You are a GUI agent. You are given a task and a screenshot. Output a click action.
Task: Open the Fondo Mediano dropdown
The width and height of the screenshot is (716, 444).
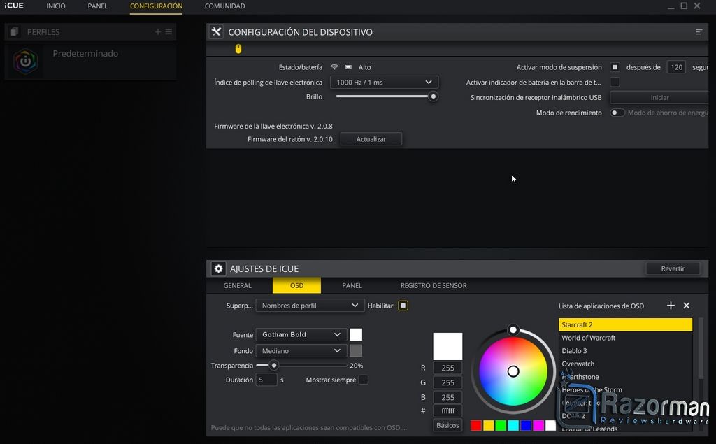pos(301,350)
